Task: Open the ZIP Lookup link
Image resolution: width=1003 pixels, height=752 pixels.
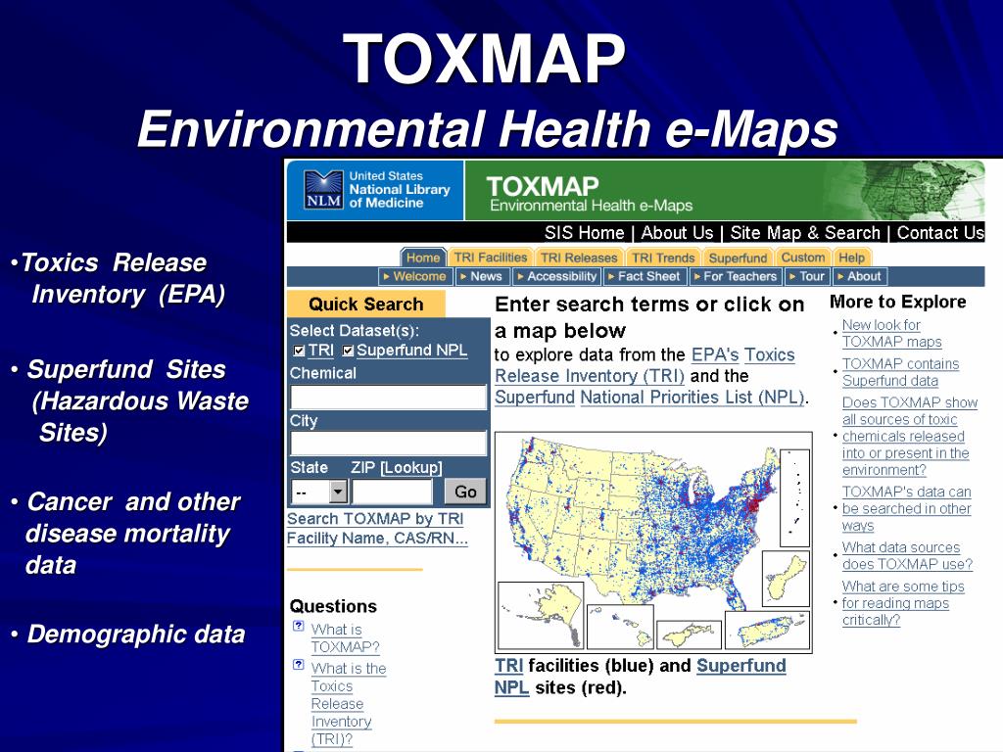Action: [x=410, y=467]
